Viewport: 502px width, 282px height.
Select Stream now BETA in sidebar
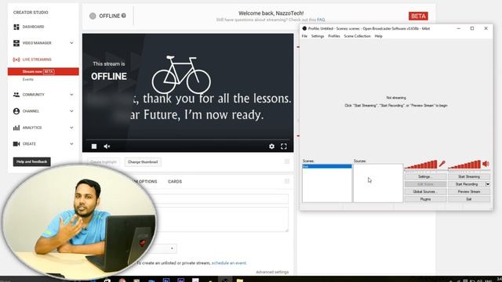tap(43, 71)
